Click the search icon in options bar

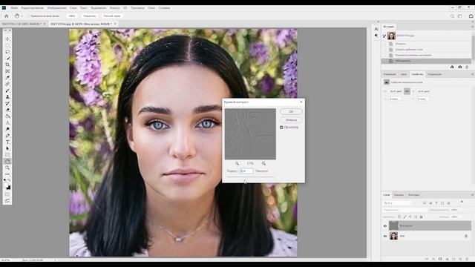pyautogui.click(x=452, y=16)
